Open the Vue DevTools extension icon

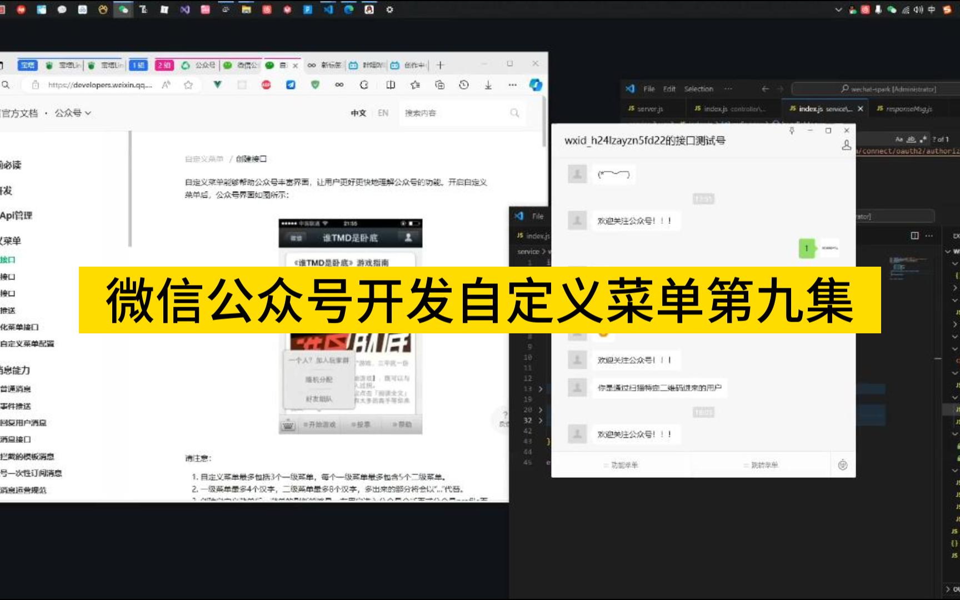[218, 84]
